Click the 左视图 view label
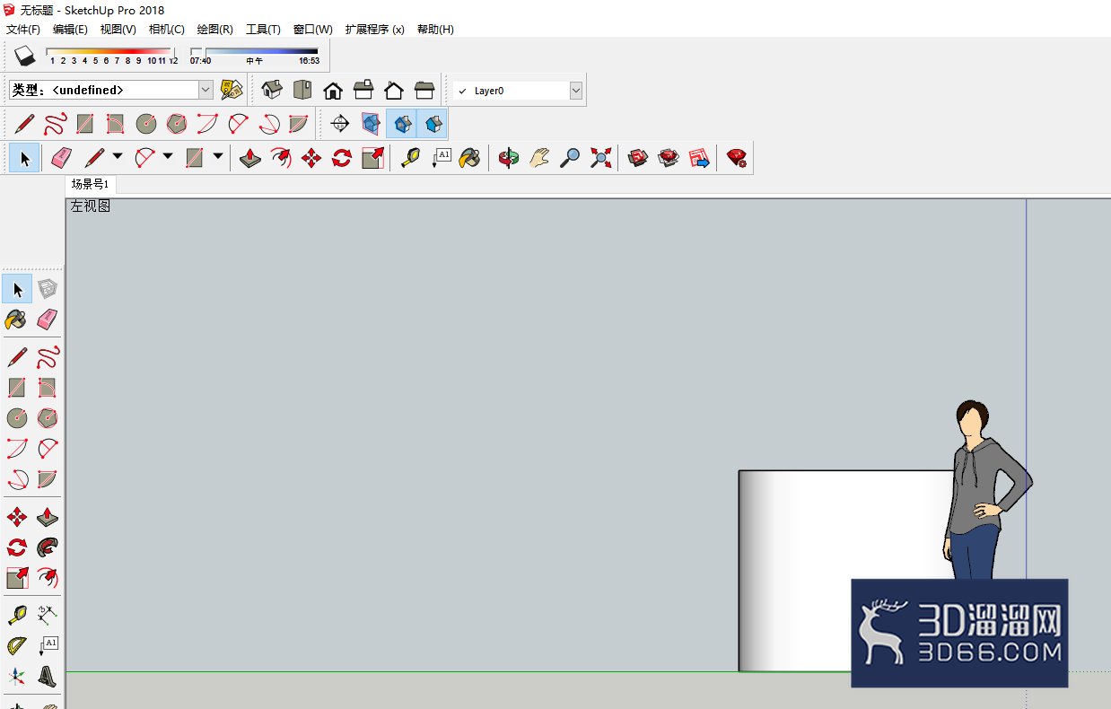1111x709 pixels. tap(91, 206)
